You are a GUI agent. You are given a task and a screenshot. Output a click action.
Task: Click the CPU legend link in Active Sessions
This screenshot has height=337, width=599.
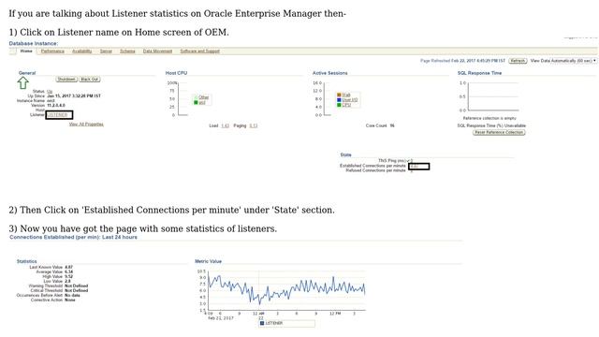[x=346, y=105]
